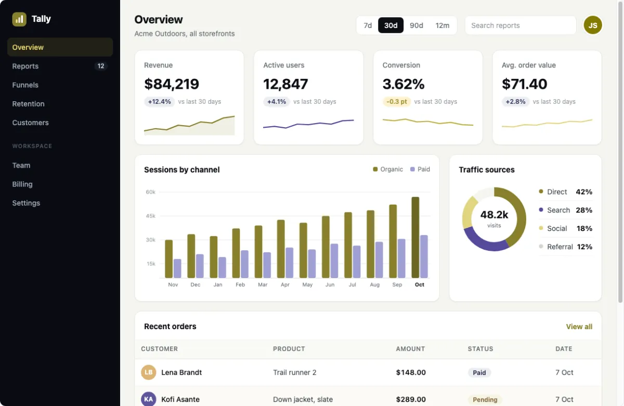
Task: Click the Lena Brandt customer name
Action: 181,372
